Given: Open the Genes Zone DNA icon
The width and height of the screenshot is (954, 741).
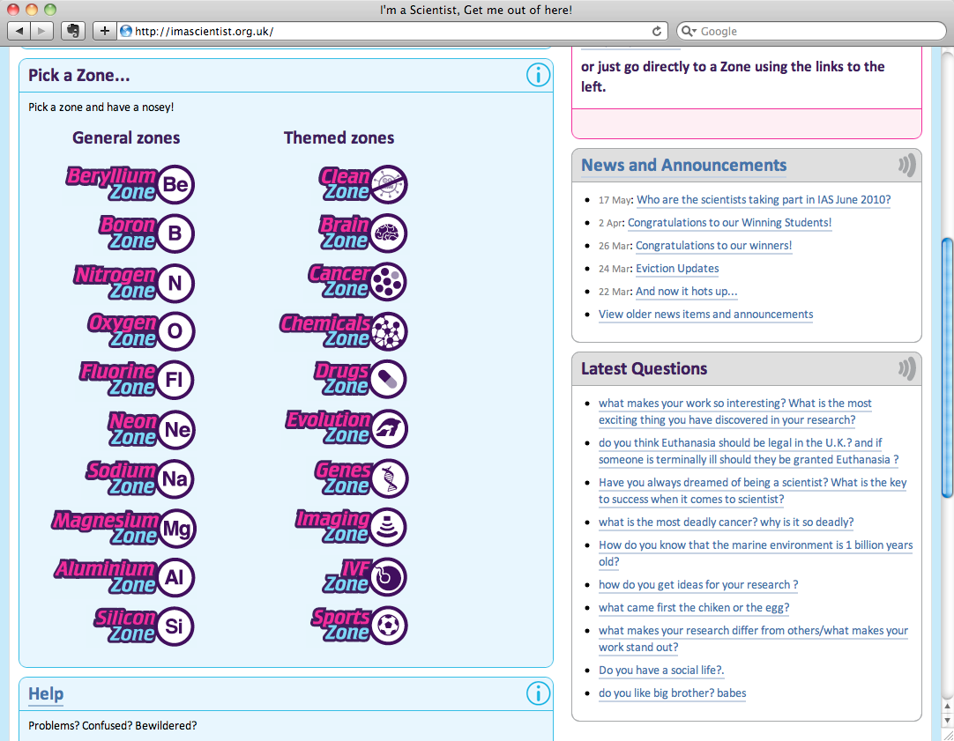Looking at the screenshot, I should pyautogui.click(x=389, y=478).
